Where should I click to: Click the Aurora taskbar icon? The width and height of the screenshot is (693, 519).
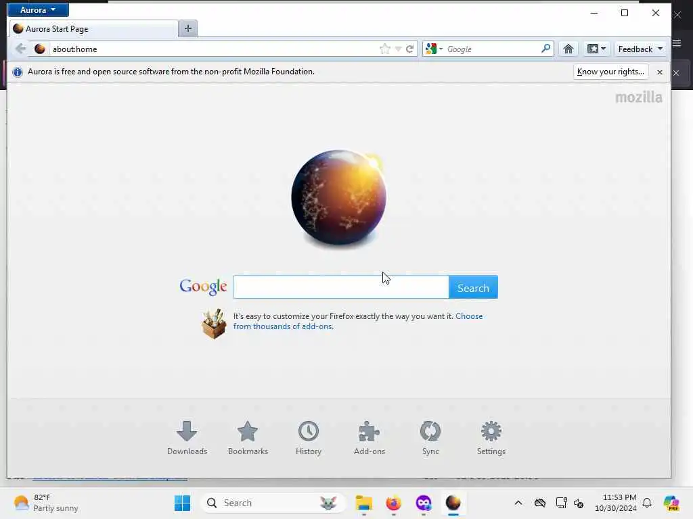tap(453, 503)
